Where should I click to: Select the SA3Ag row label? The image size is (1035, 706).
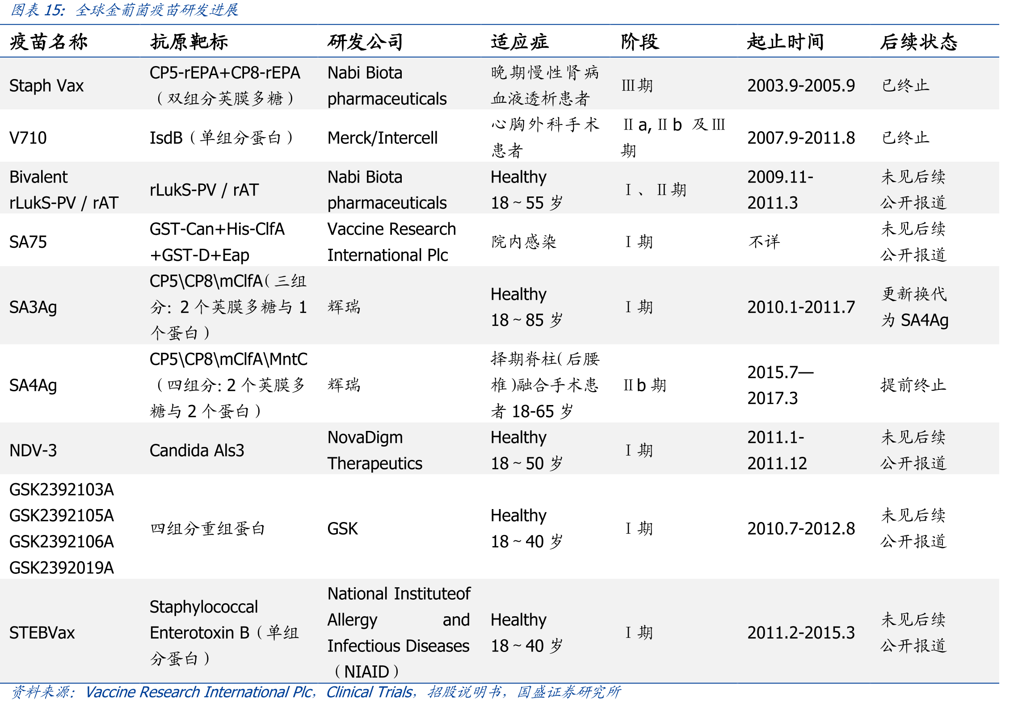(33, 307)
